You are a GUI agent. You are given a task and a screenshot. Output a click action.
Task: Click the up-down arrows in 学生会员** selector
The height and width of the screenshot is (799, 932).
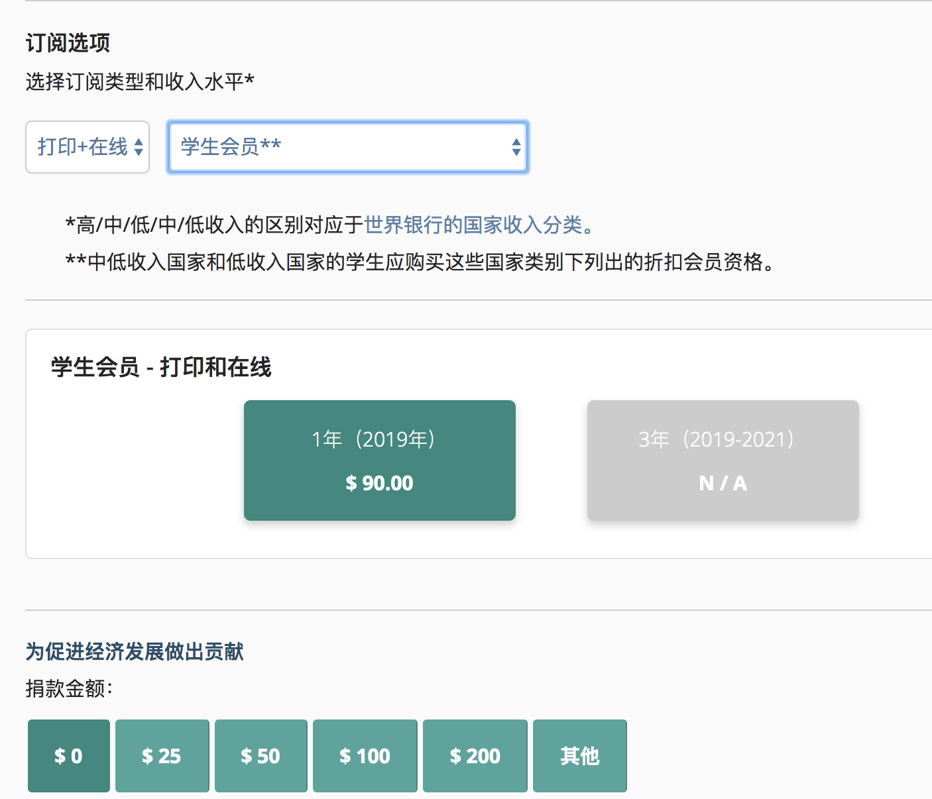click(516, 147)
